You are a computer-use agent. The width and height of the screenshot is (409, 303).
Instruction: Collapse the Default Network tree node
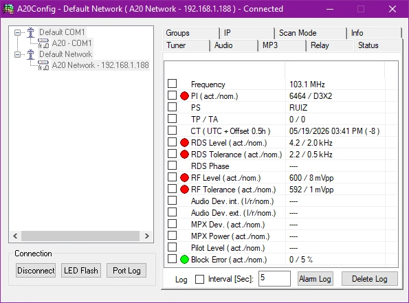pos(17,54)
